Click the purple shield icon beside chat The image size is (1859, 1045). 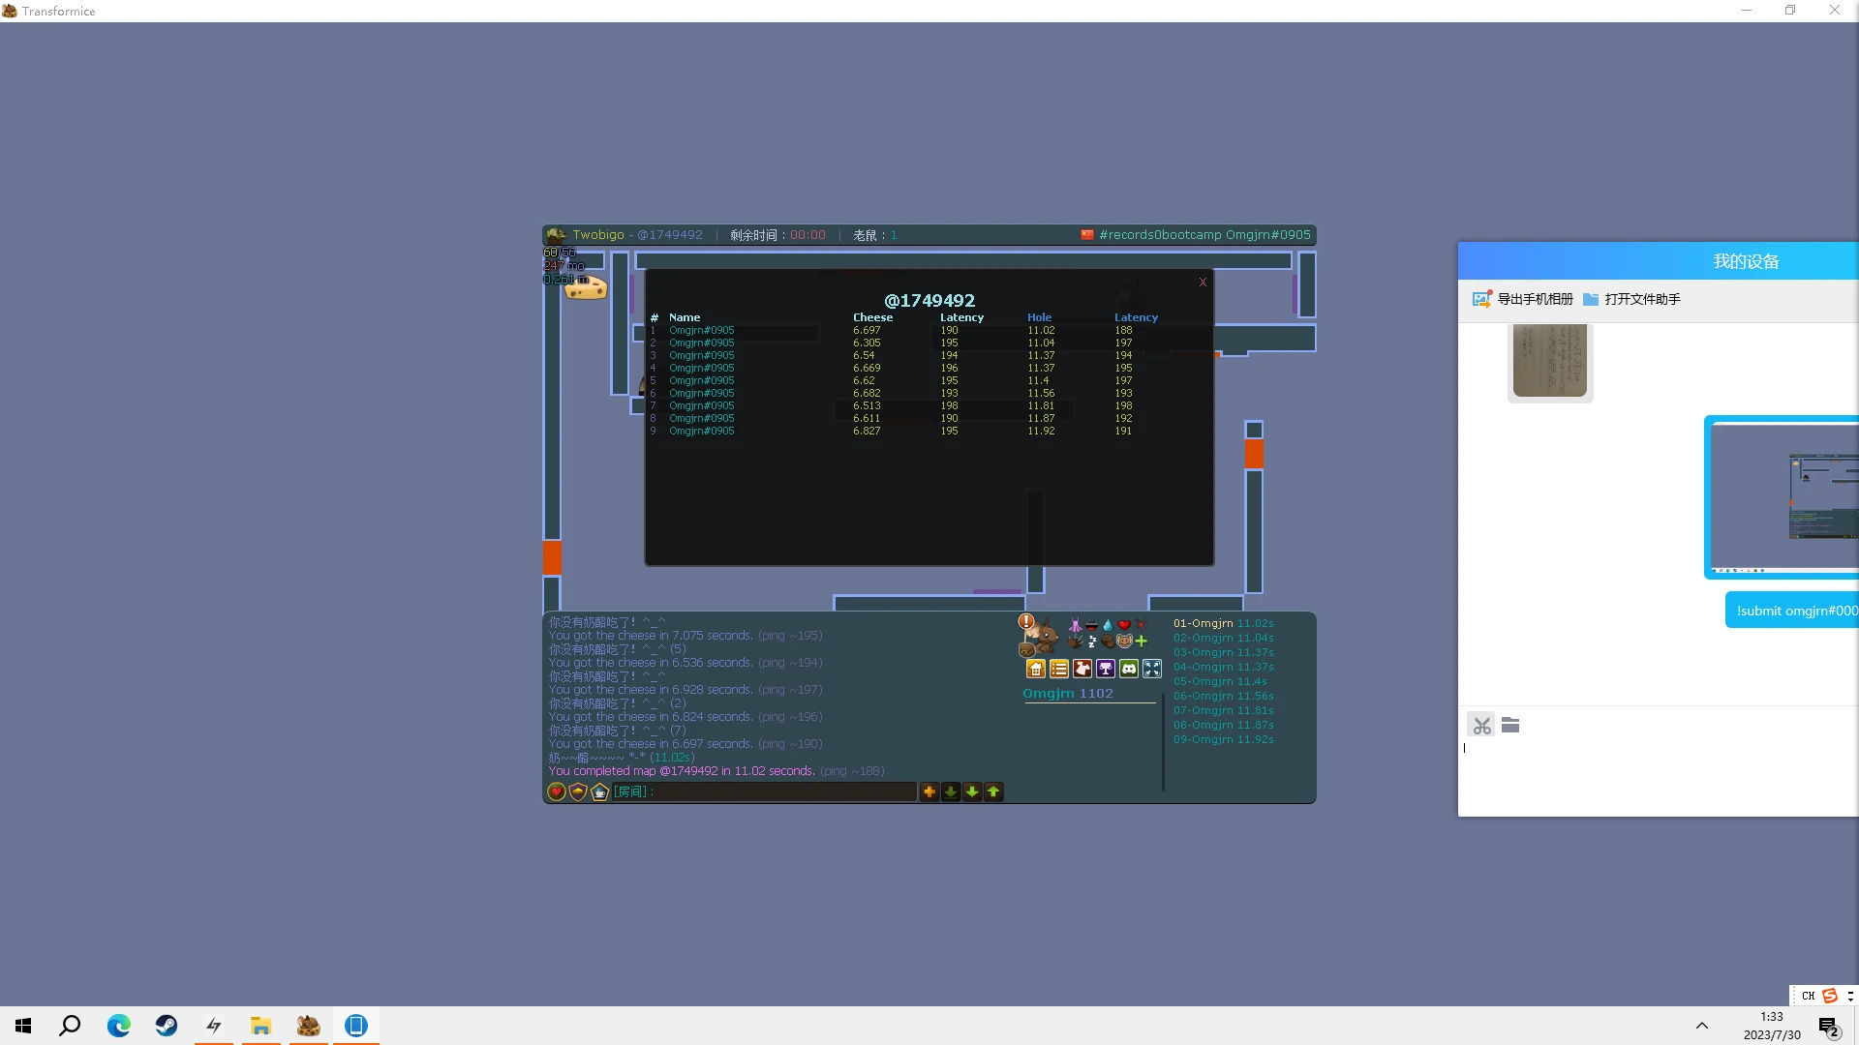pyautogui.click(x=578, y=791)
